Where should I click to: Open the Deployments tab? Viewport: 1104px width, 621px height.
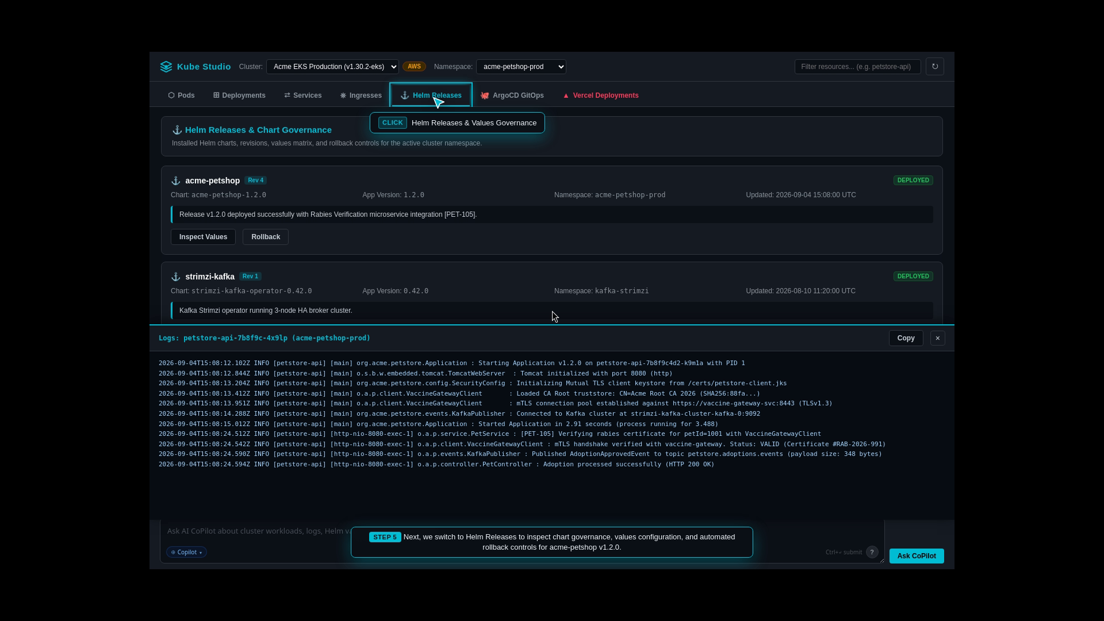pyautogui.click(x=239, y=95)
